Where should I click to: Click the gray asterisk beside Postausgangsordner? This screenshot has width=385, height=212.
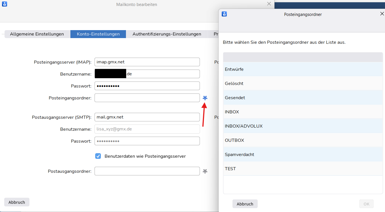(205, 171)
